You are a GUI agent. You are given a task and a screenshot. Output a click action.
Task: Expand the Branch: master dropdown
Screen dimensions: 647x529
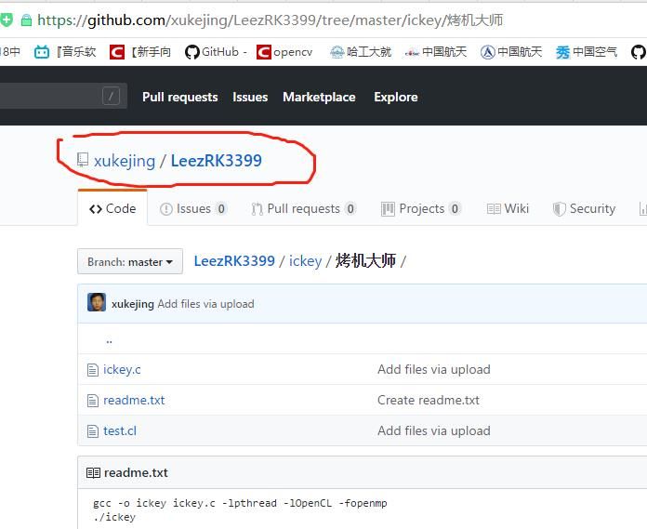(x=130, y=261)
